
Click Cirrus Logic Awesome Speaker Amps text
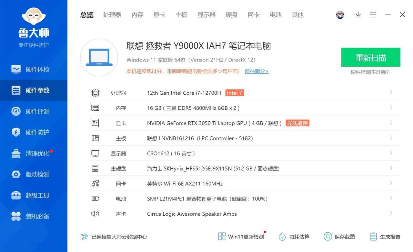192,214
